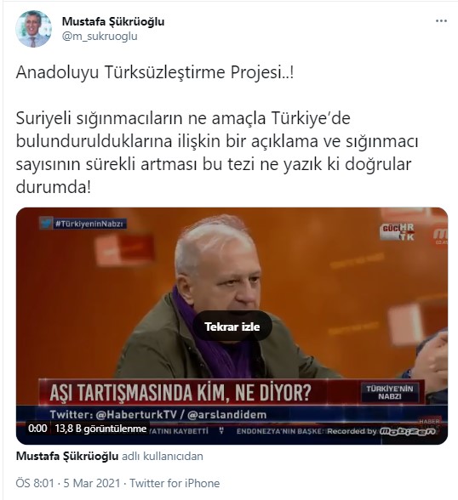Screen dimensions: 458x500
Task: Open the three-dot tweet options menu
Action: coord(441,21)
